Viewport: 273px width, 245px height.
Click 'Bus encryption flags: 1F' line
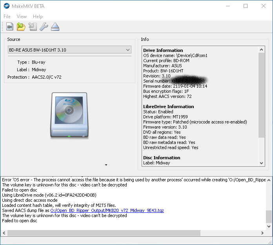pyautogui.click(x=166, y=91)
